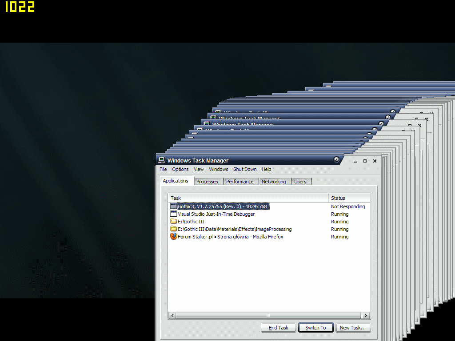Click the Visual Studio Just-In-Time Debugger icon
This screenshot has height=341, width=455.
[x=174, y=214]
